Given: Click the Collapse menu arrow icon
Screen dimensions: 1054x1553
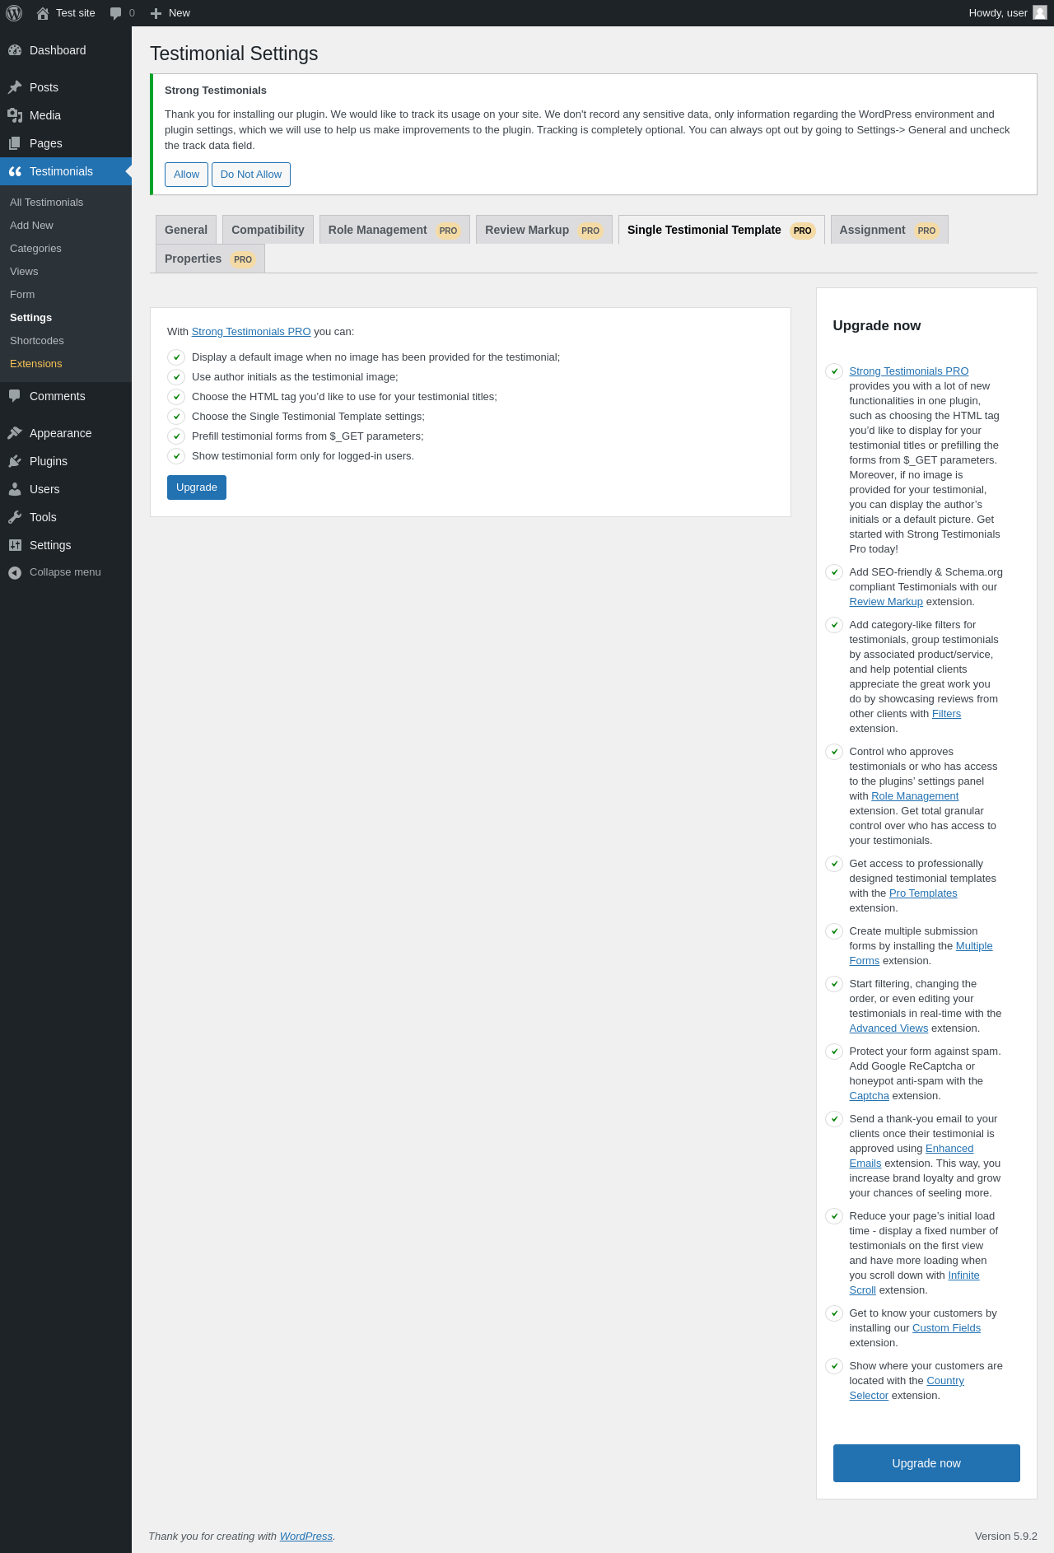Looking at the screenshot, I should pos(15,572).
